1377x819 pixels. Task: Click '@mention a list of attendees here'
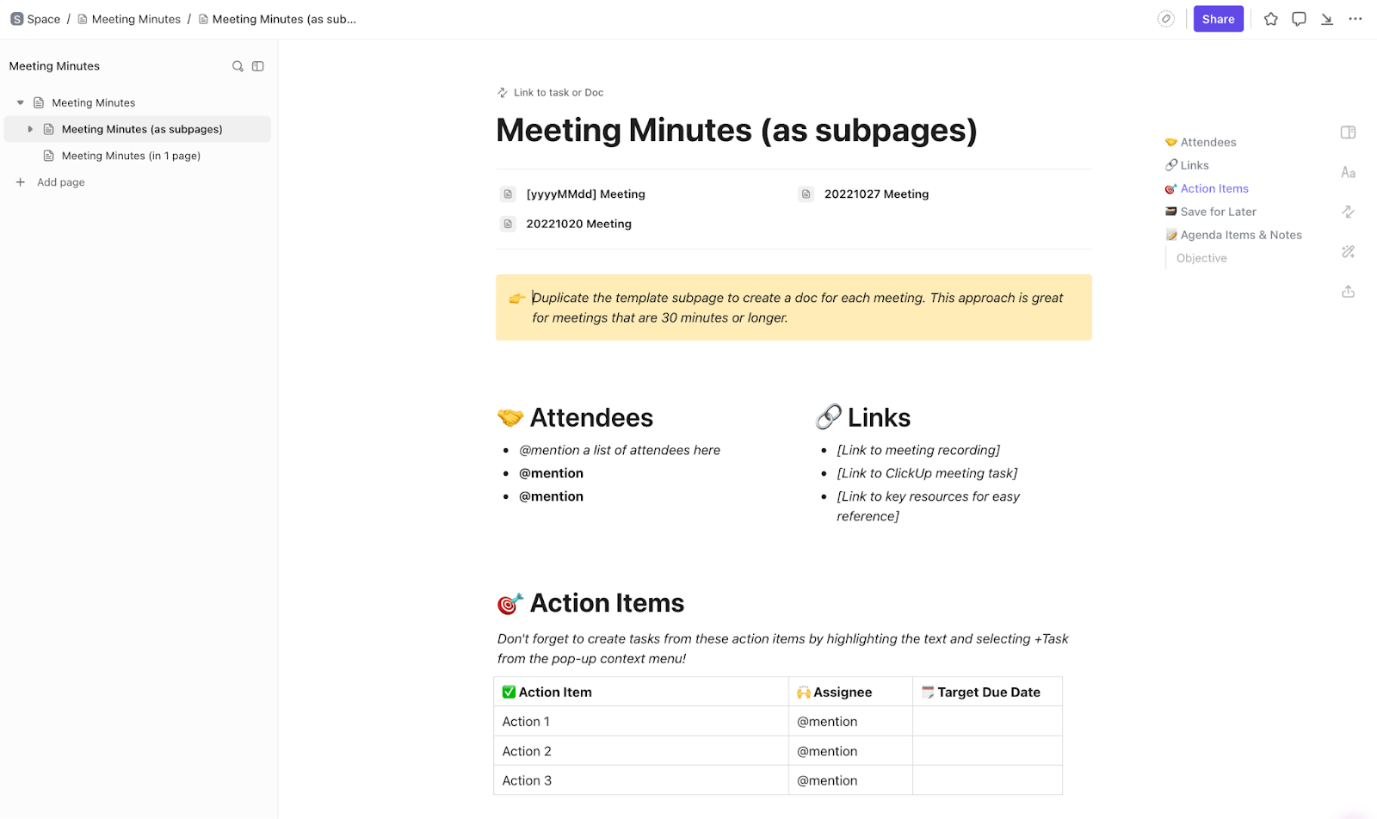(x=620, y=450)
